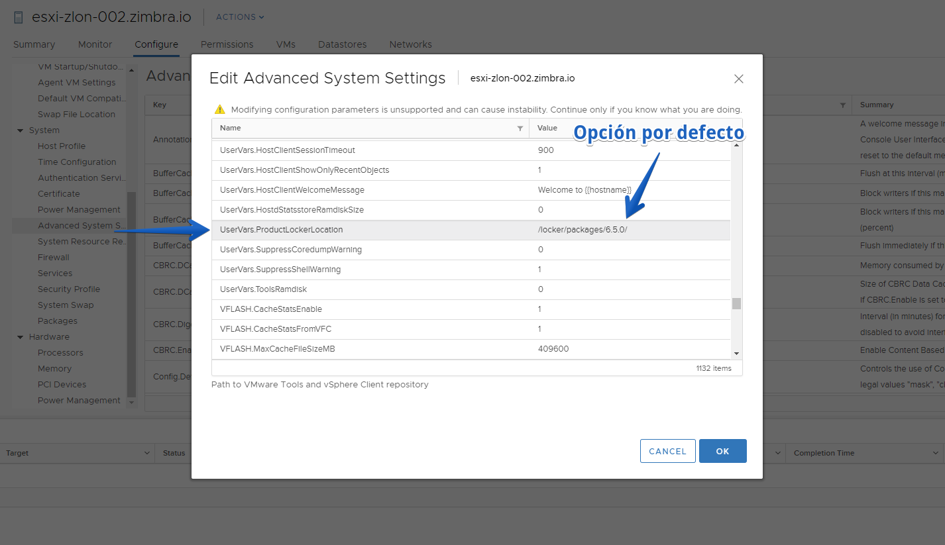
Task: Select UserVars.HostClientShowOnlyRecentObjects row
Action: pyautogui.click(x=471, y=170)
